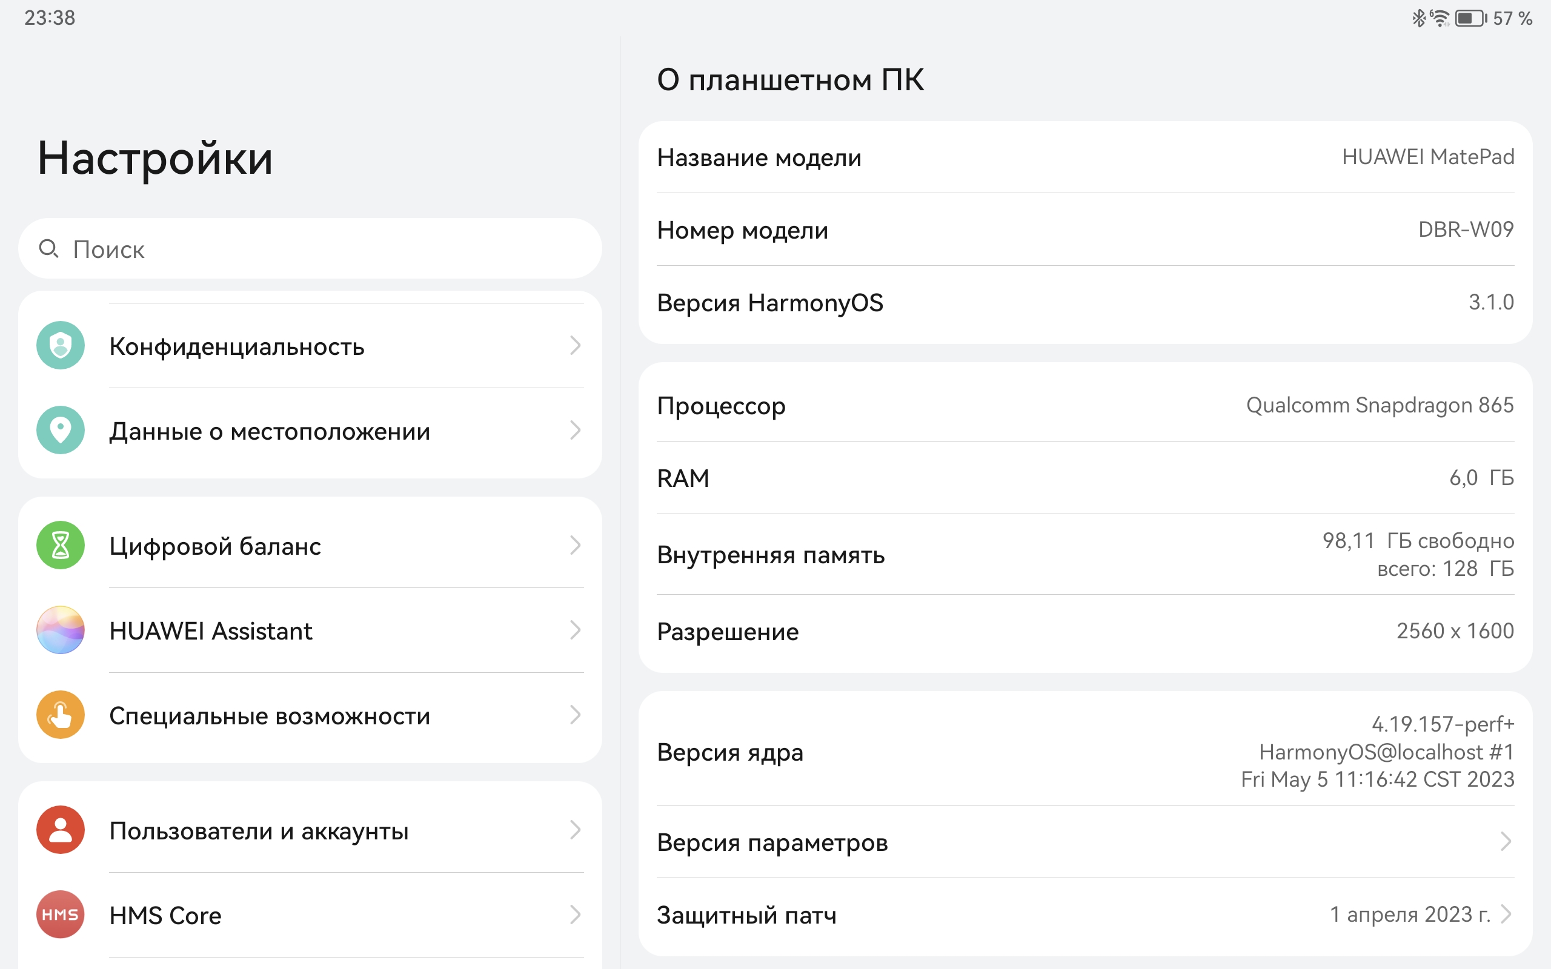Screen dimensions: 1551x969
Task: Tap the hand icon for Специальные возможности
Action: click(60, 715)
